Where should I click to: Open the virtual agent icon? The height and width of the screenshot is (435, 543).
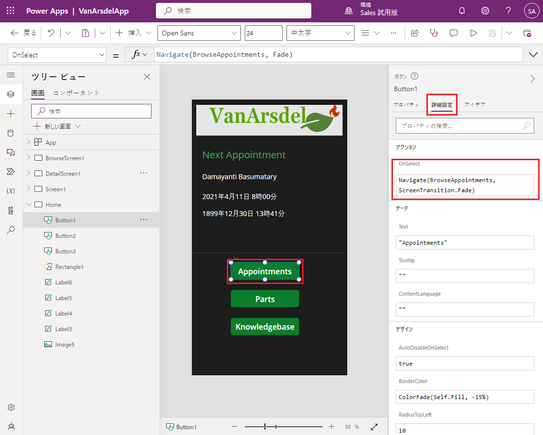click(x=11, y=426)
